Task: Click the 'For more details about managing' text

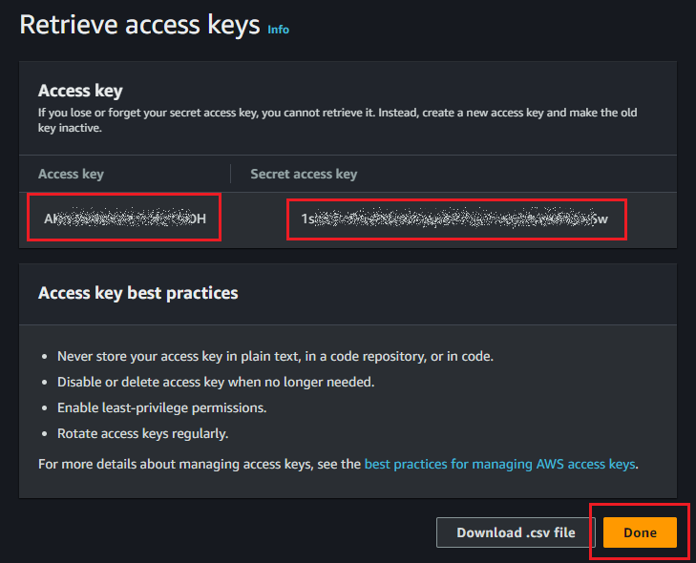Action: [x=200, y=465]
